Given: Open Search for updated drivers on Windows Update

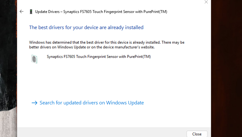Looking at the screenshot, I should coord(92,103).
